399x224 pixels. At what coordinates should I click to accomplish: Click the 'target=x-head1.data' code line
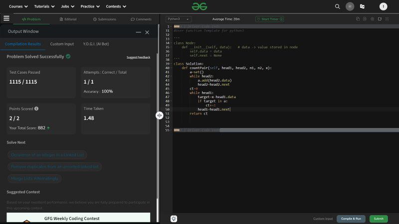[217, 97]
